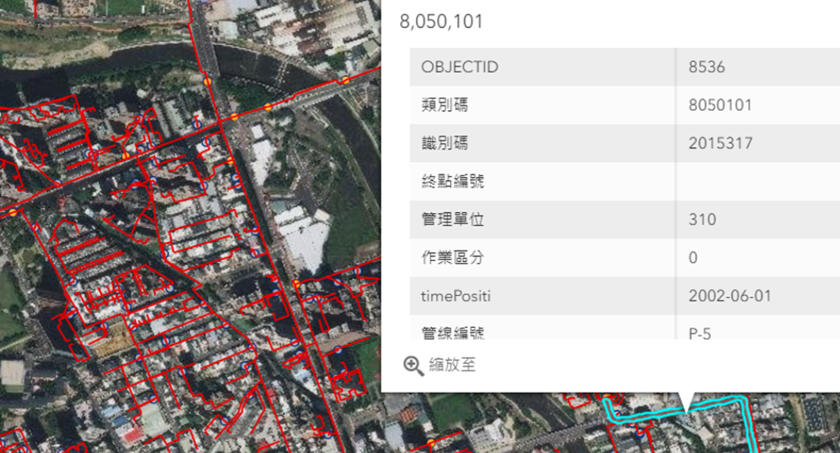The width and height of the screenshot is (840, 453).
Task: Select the empty 終點編號 row label
Action: point(452,182)
